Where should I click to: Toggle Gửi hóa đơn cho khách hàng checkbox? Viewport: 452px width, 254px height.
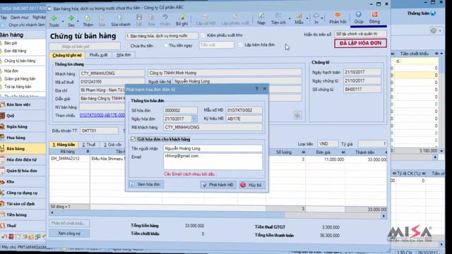(x=133, y=139)
